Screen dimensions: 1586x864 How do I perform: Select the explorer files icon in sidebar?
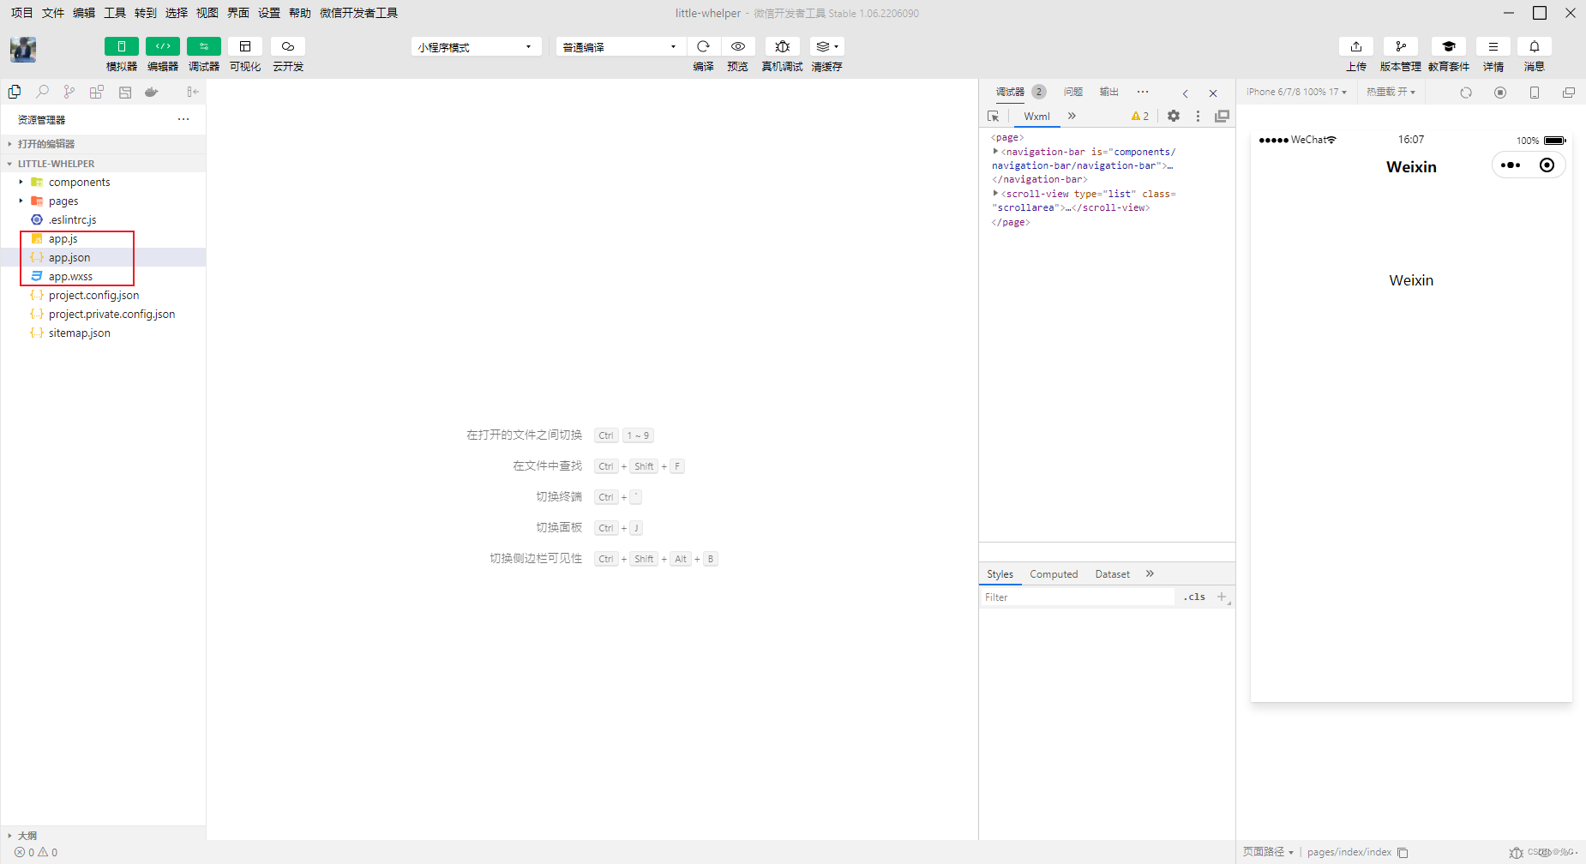(15, 92)
